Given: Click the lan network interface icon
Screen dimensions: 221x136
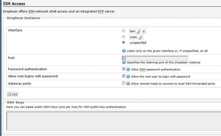Looking at the screenshot, I should pyautogui.click(x=139, y=31).
